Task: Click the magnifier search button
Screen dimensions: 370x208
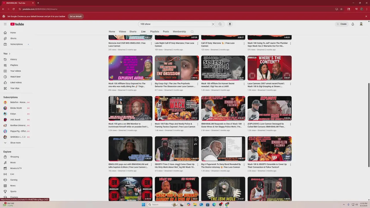Action: [x=220, y=24]
